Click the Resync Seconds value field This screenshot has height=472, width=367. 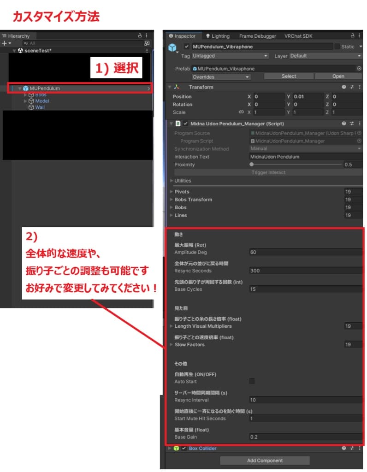pyautogui.click(x=306, y=271)
